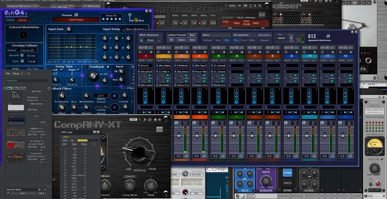Click the S12 mixer Midi Channel clock icon

pos(142,40)
